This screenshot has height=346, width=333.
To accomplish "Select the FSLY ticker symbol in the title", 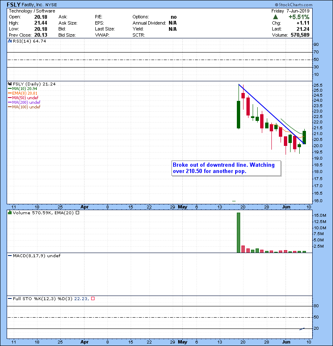I will pyautogui.click(x=13, y=5).
